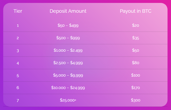Select the $170 payout value
The height and width of the screenshot is (110, 171).
point(135,88)
